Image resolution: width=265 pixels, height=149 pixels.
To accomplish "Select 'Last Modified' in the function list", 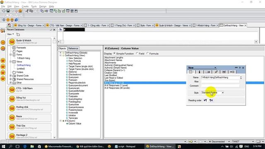I will pos(111,75).
